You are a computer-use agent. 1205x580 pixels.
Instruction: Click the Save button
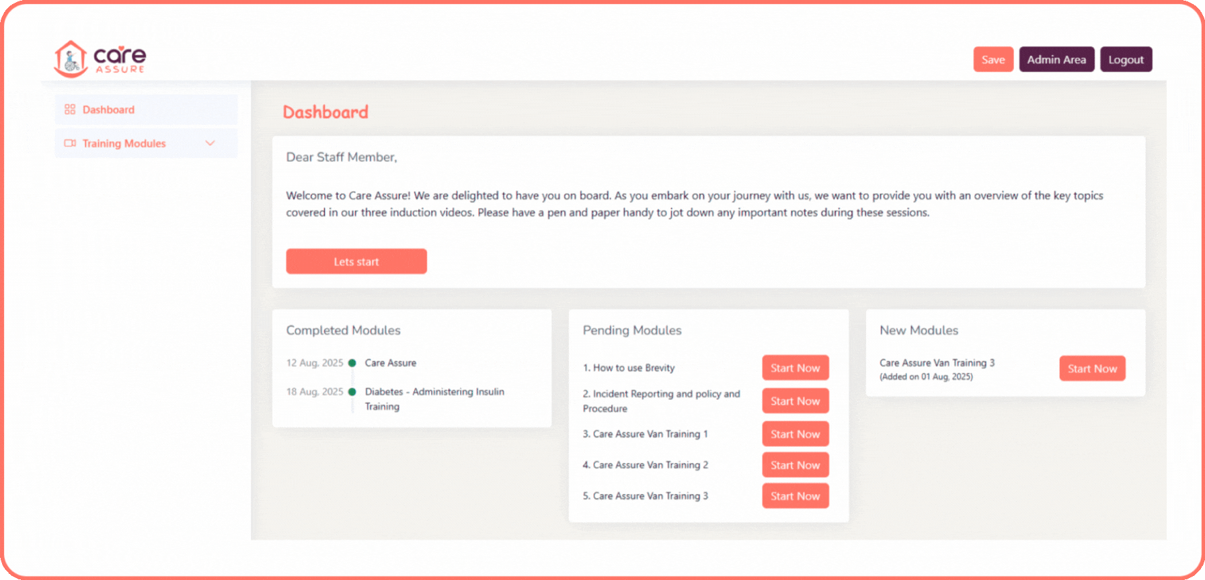(x=993, y=60)
